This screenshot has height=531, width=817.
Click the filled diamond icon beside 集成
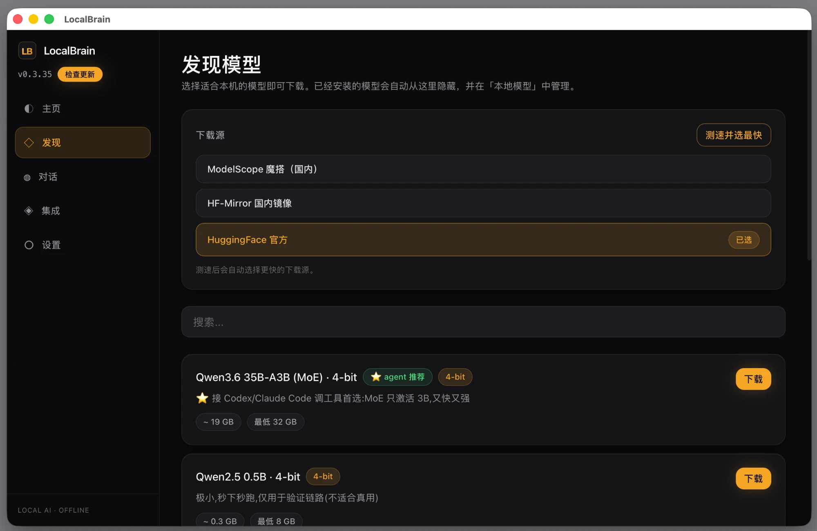29,211
